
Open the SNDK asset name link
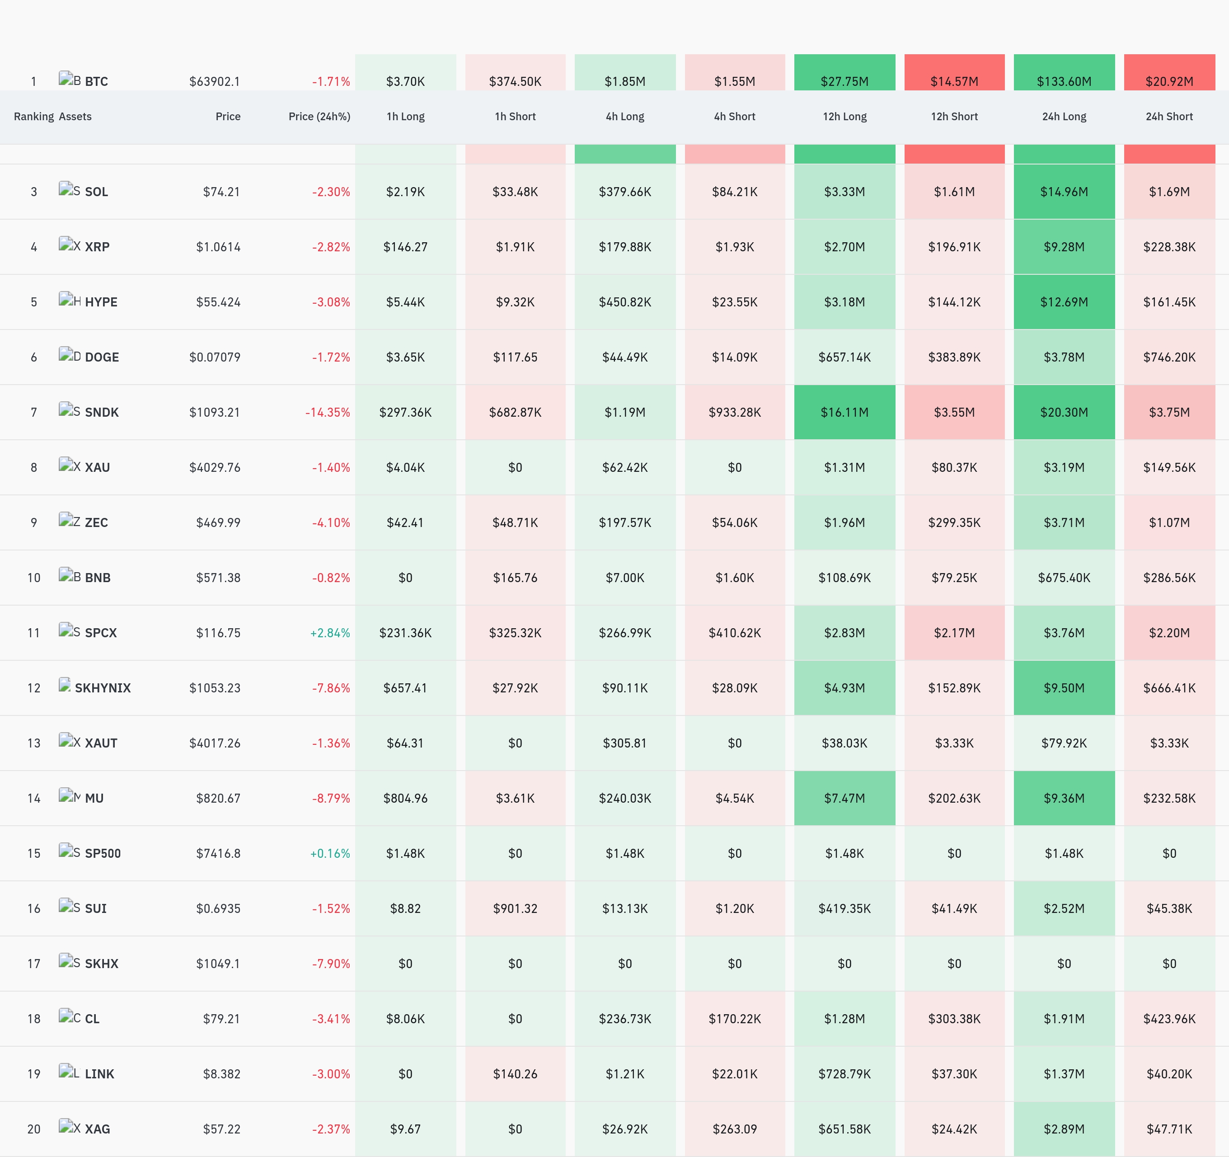[102, 413]
